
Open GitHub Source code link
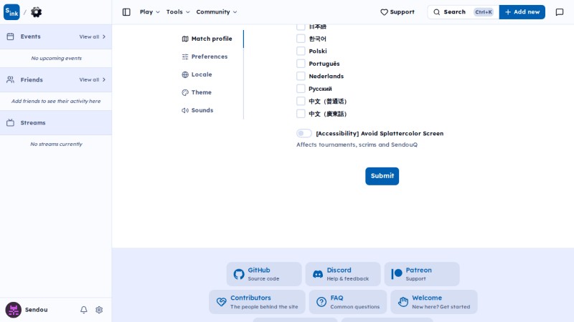click(264, 274)
